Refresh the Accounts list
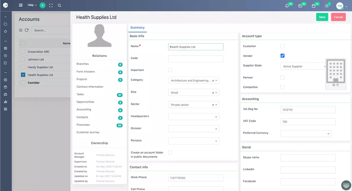352x191 pixels. point(27,30)
